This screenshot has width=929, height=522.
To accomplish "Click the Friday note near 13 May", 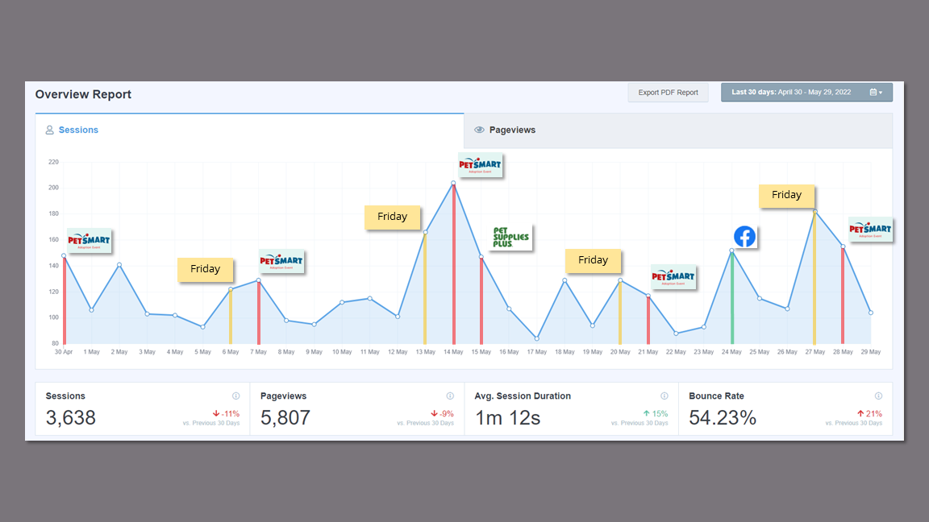I will pos(392,217).
